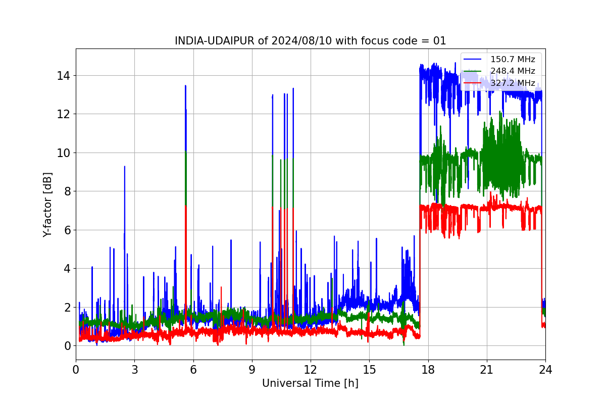This screenshot has height=404, width=606.
Task: Click the plot title INDIA-UDAIPUR of 2024/08/10
Action: click(310, 41)
